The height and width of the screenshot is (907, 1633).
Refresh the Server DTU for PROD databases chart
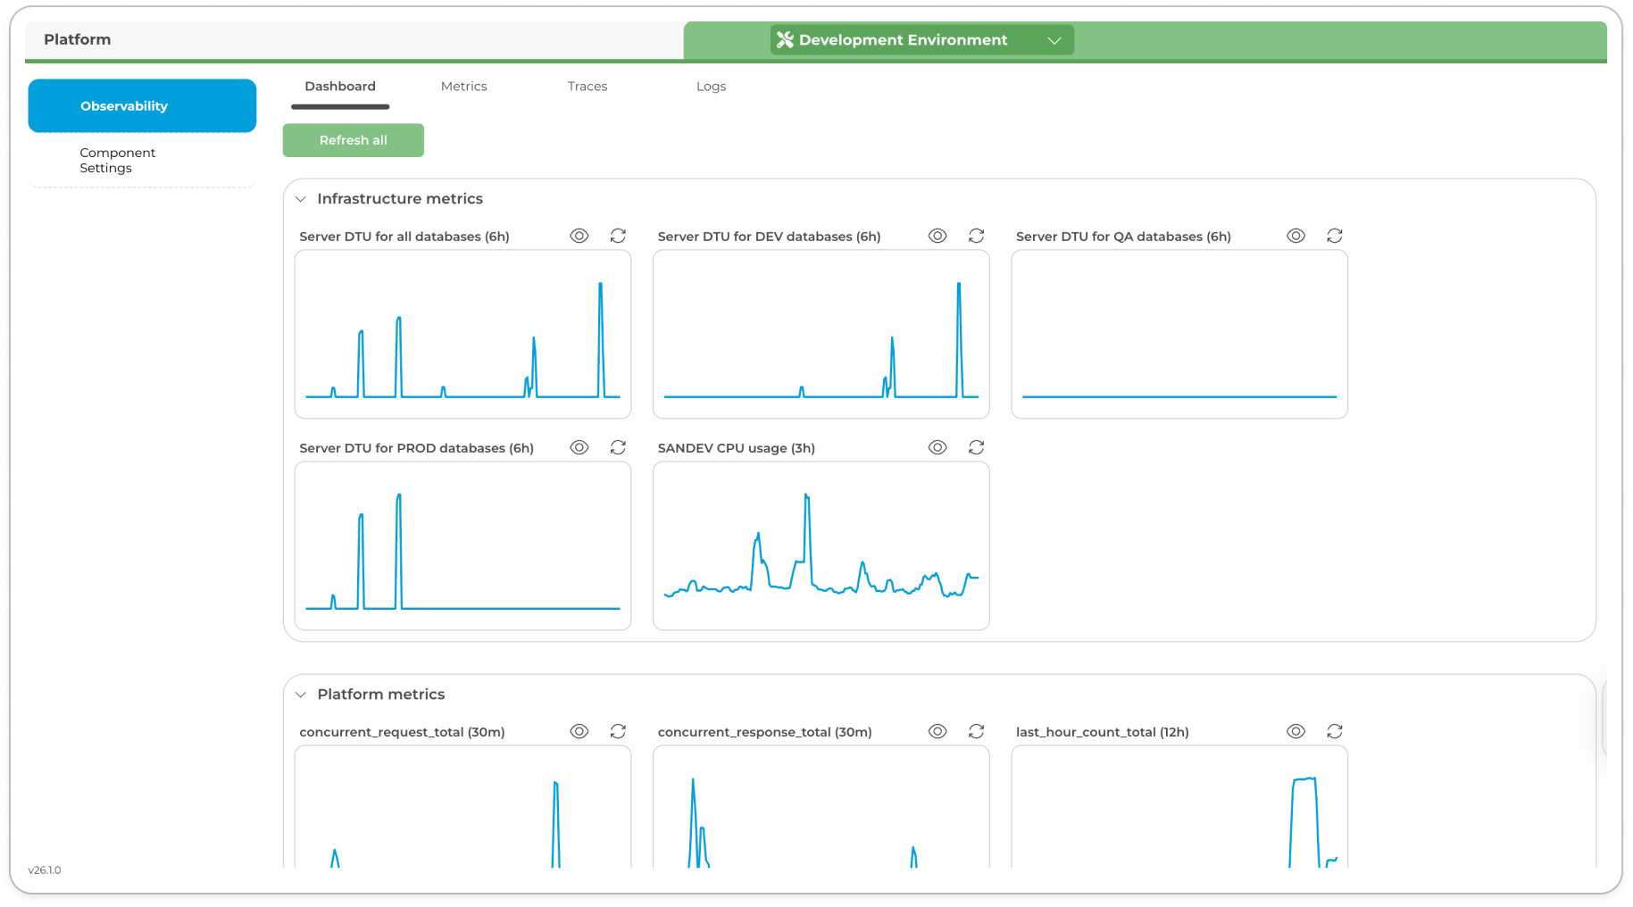click(618, 447)
